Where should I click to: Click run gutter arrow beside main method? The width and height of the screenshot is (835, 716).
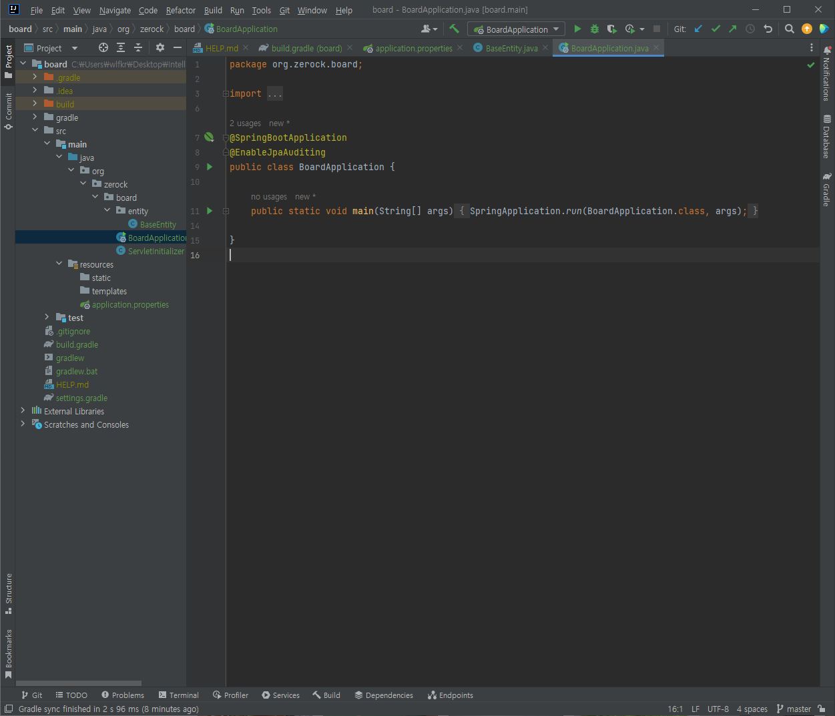coord(210,211)
